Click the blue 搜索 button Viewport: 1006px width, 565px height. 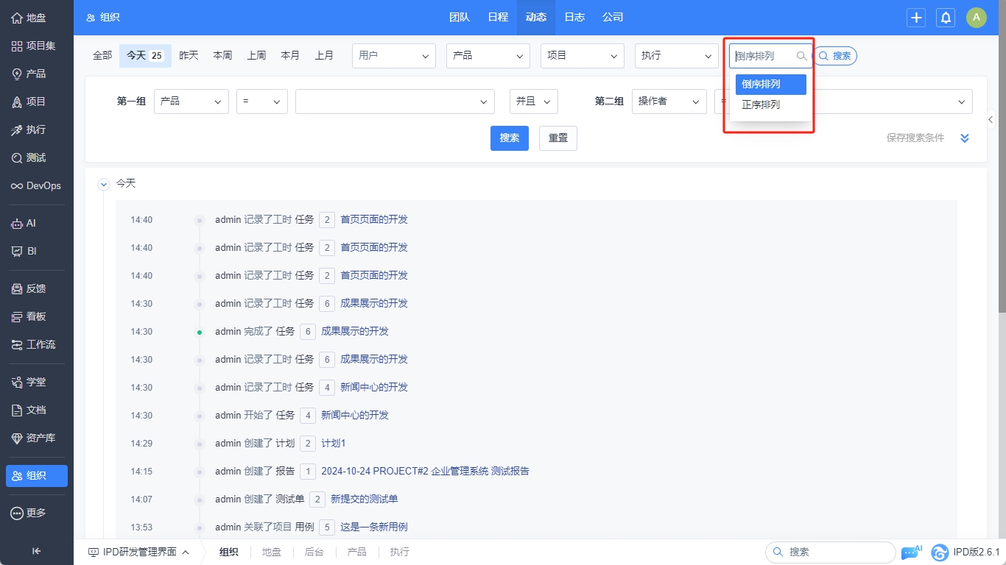click(x=509, y=138)
